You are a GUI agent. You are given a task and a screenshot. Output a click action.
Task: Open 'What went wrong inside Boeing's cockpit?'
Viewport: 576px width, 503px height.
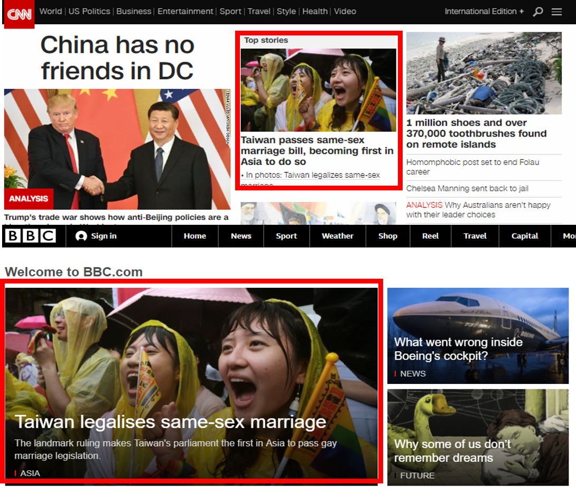click(x=458, y=349)
